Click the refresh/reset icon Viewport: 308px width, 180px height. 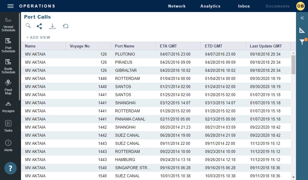click(x=65, y=26)
